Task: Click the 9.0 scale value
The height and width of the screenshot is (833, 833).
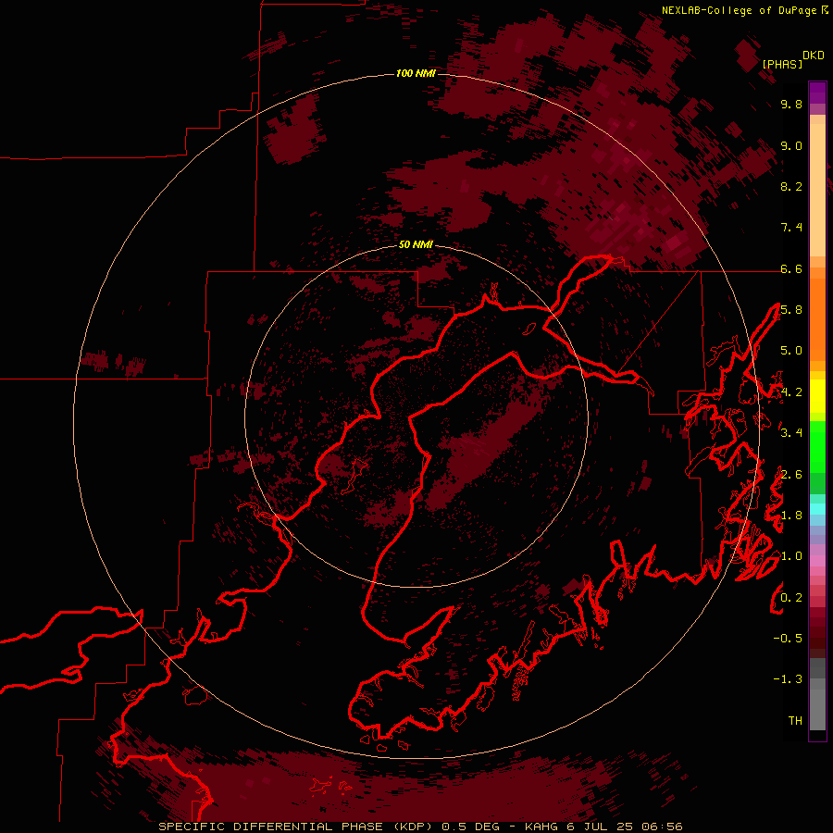Action: (791, 146)
